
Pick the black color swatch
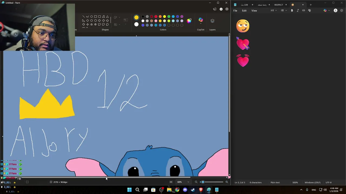point(143,17)
